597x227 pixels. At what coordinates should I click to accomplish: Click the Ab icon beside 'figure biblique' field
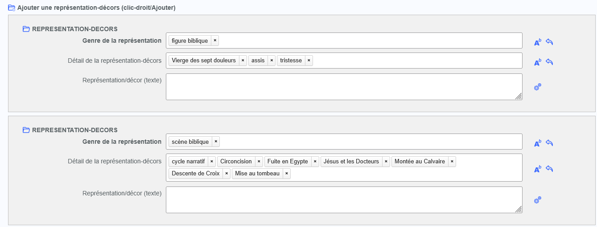pos(537,42)
